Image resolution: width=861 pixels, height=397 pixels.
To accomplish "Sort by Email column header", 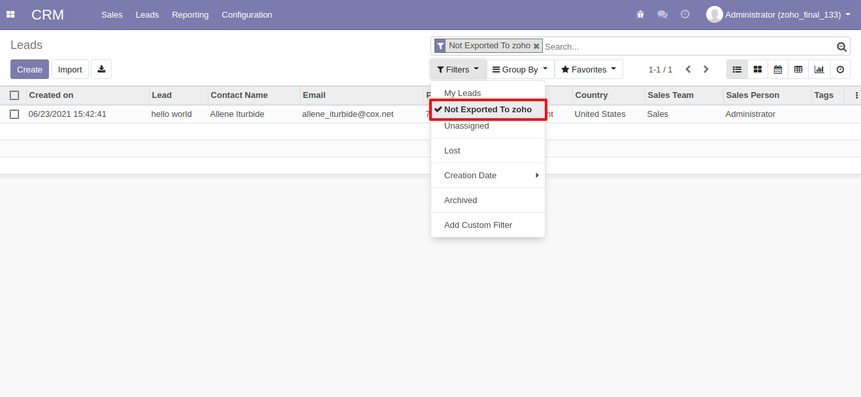I will [x=361, y=95].
